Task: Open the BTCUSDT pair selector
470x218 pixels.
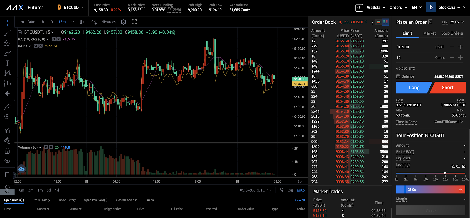Action: coord(71,8)
